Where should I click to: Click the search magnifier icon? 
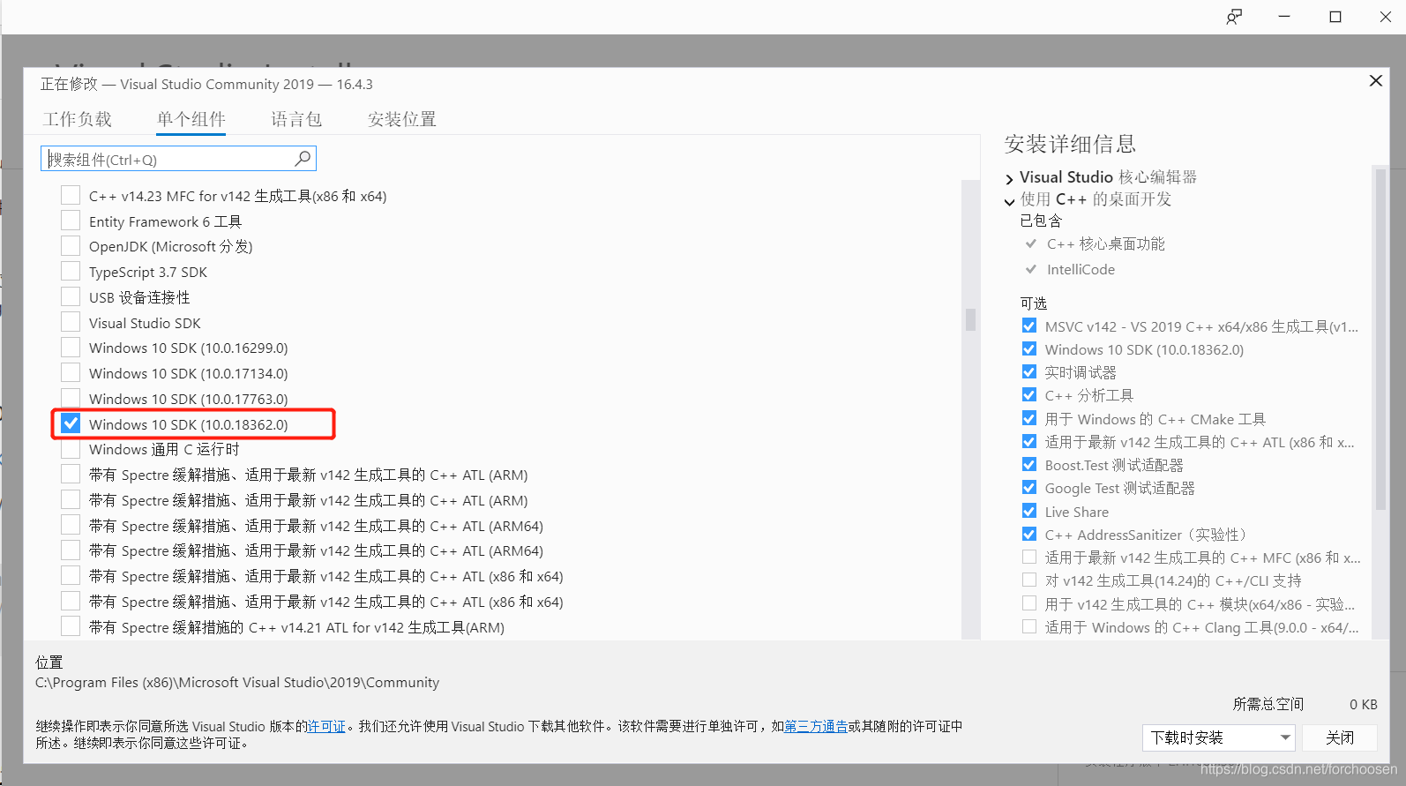coord(303,159)
